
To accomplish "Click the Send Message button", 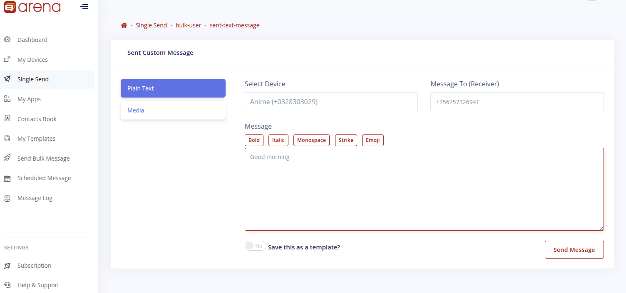I will click(x=574, y=250).
